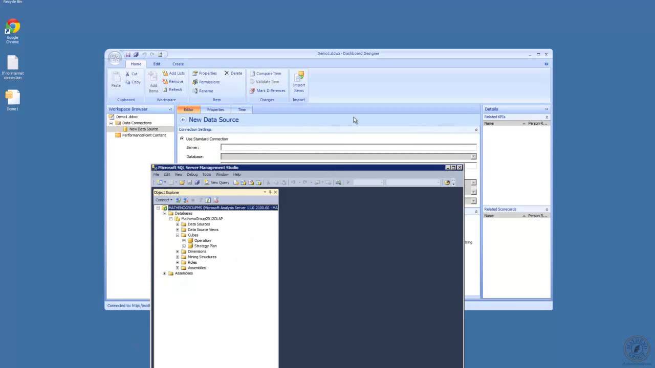
Task: Expand the Strategy Plan cube node
Action: click(184, 246)
